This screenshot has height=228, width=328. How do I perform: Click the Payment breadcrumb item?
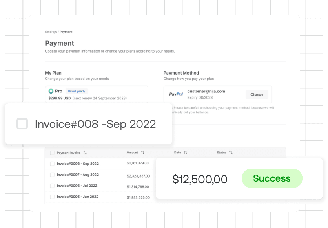tap(66, 32)
